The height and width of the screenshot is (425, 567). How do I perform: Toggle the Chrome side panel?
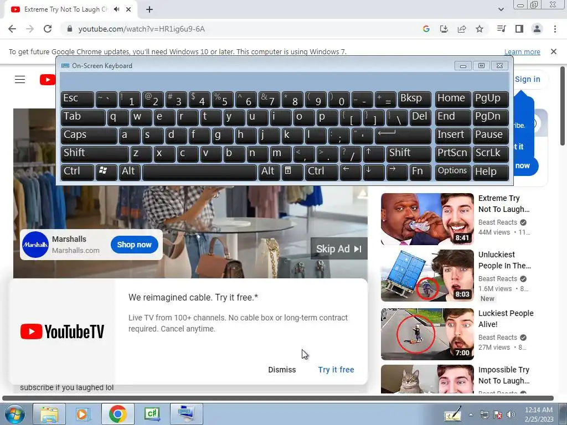click(519, 29)
